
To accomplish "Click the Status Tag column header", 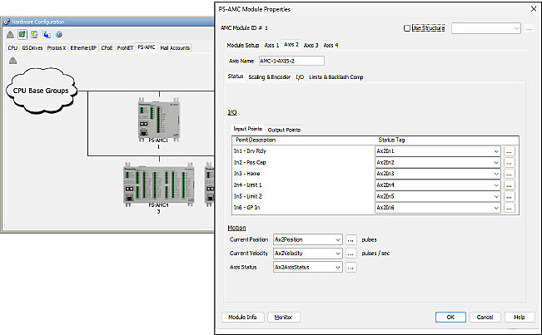I will tap(391, 140).
